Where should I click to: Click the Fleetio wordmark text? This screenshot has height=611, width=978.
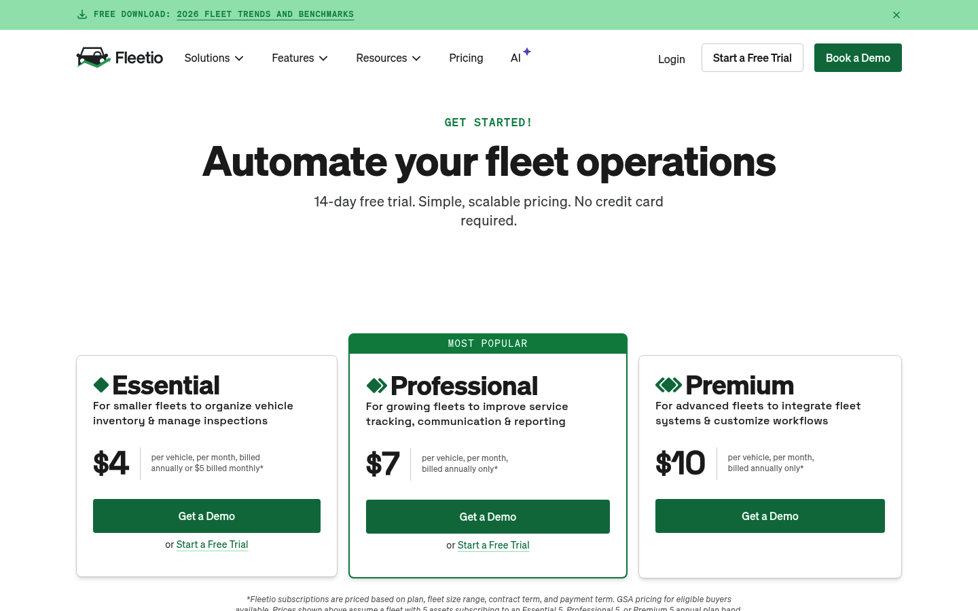point(139,58)
